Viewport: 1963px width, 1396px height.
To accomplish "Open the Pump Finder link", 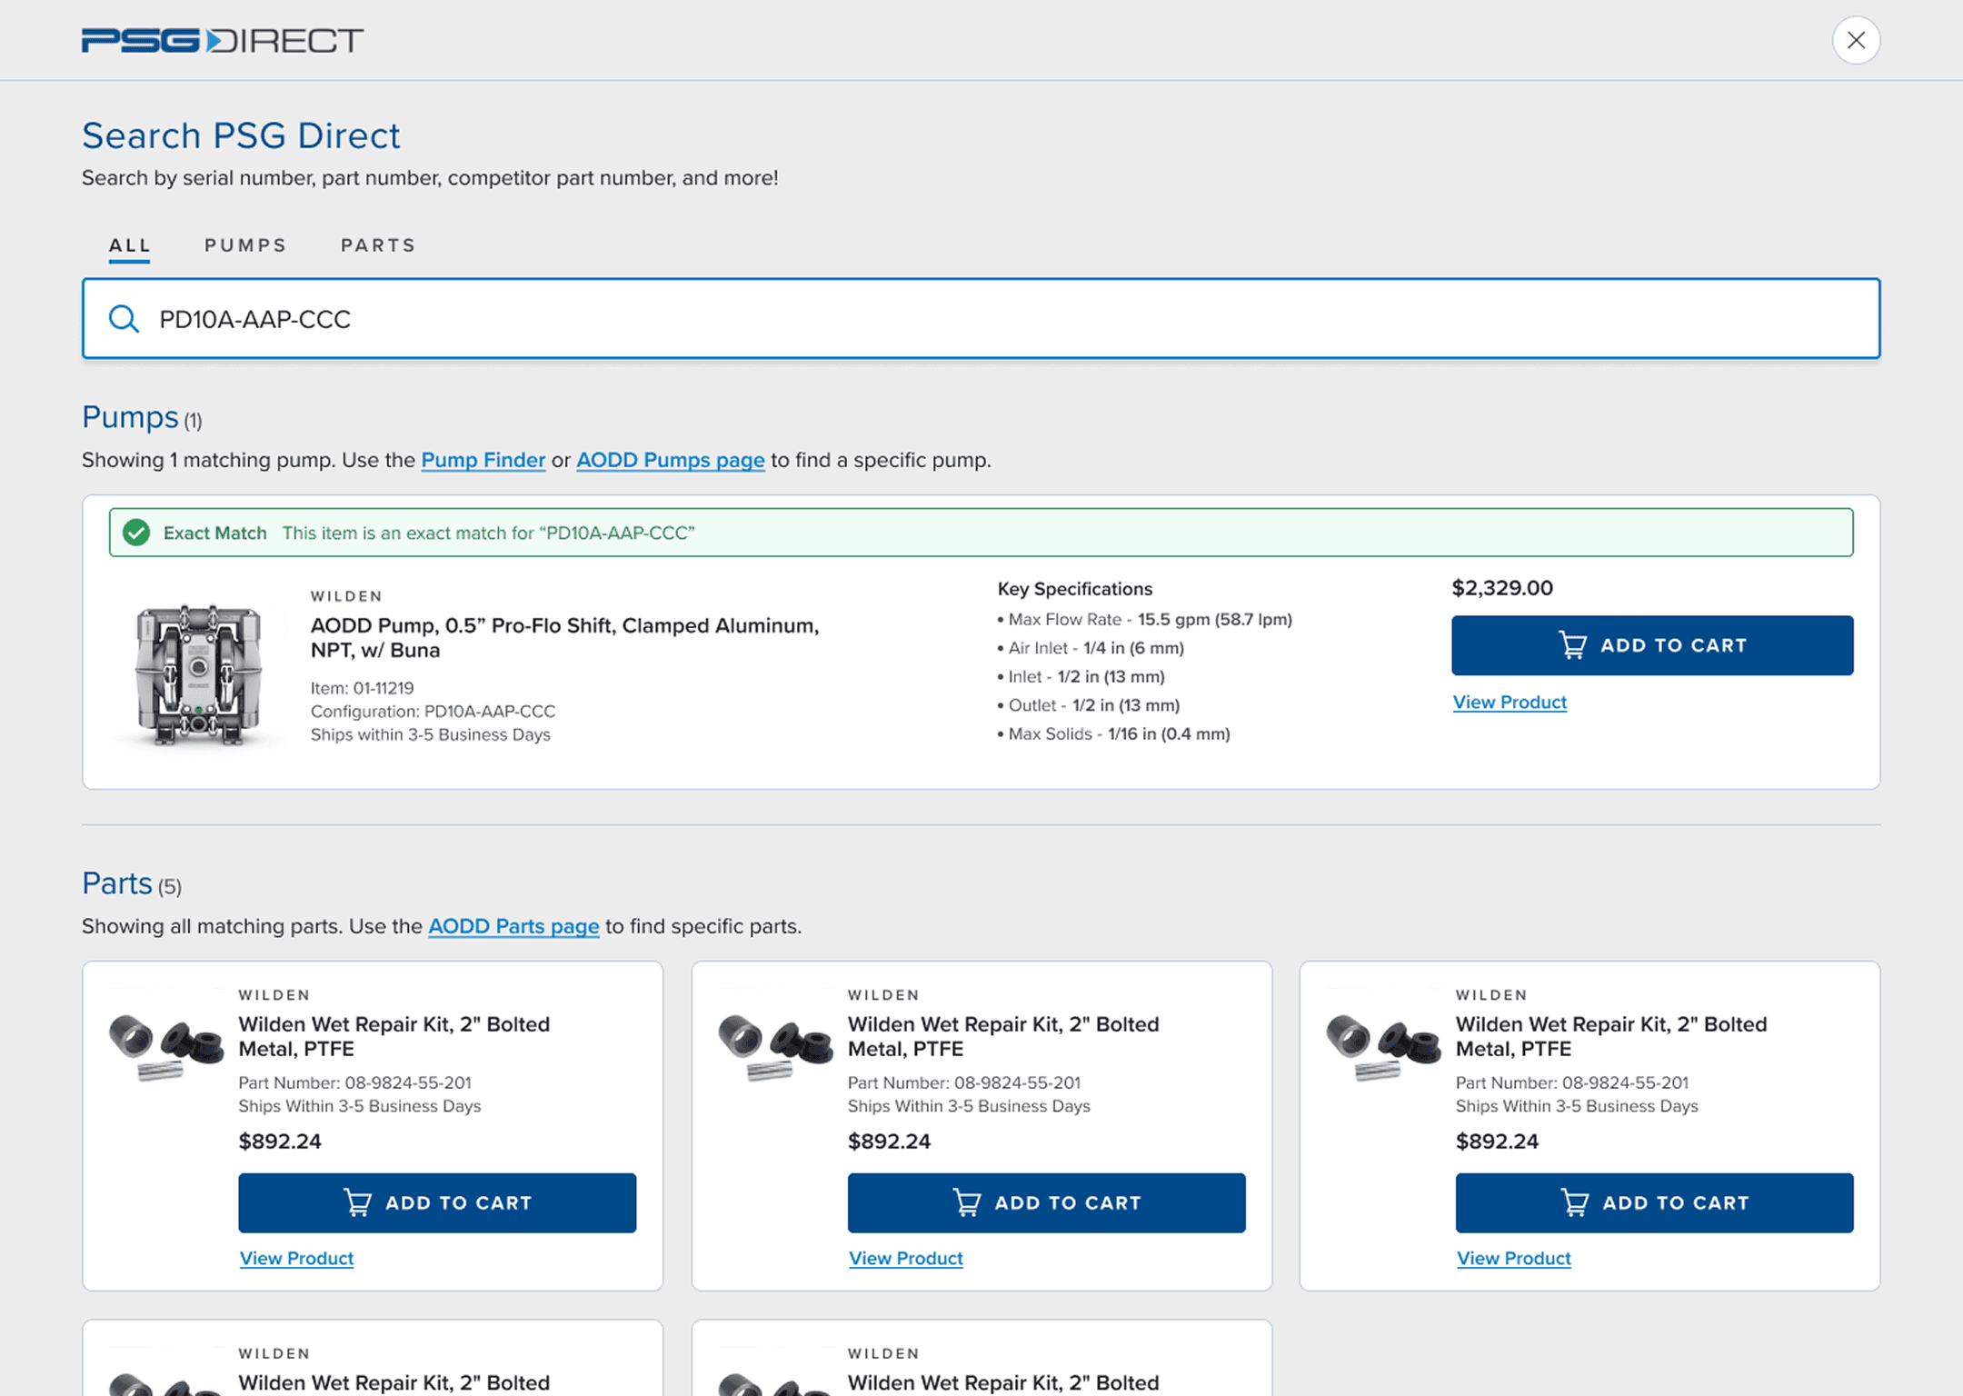I will 483,460.
